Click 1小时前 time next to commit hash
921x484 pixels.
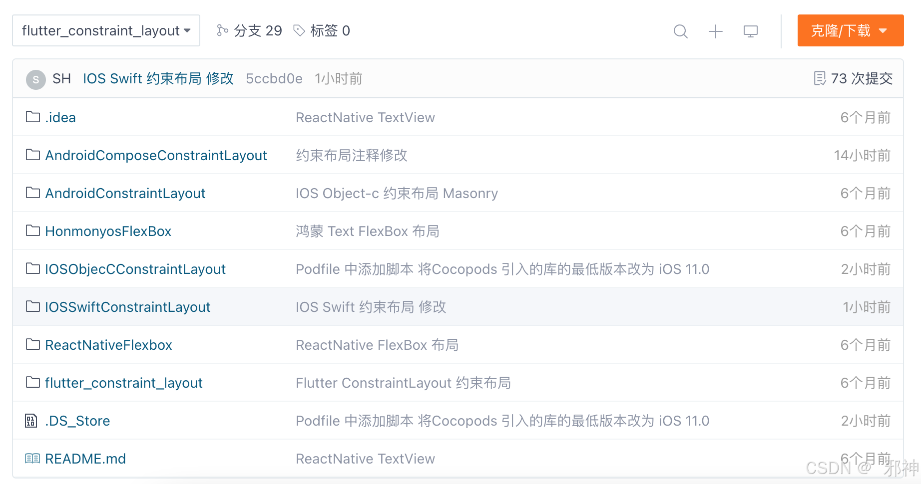[x=338, y=79]
